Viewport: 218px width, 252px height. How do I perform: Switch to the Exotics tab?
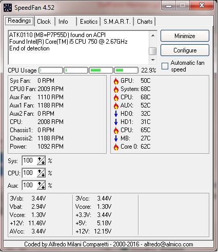89,22
